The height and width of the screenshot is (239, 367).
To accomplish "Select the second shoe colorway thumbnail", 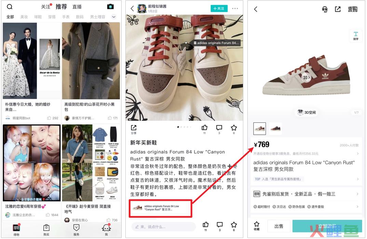I will (x=275, y=129).
